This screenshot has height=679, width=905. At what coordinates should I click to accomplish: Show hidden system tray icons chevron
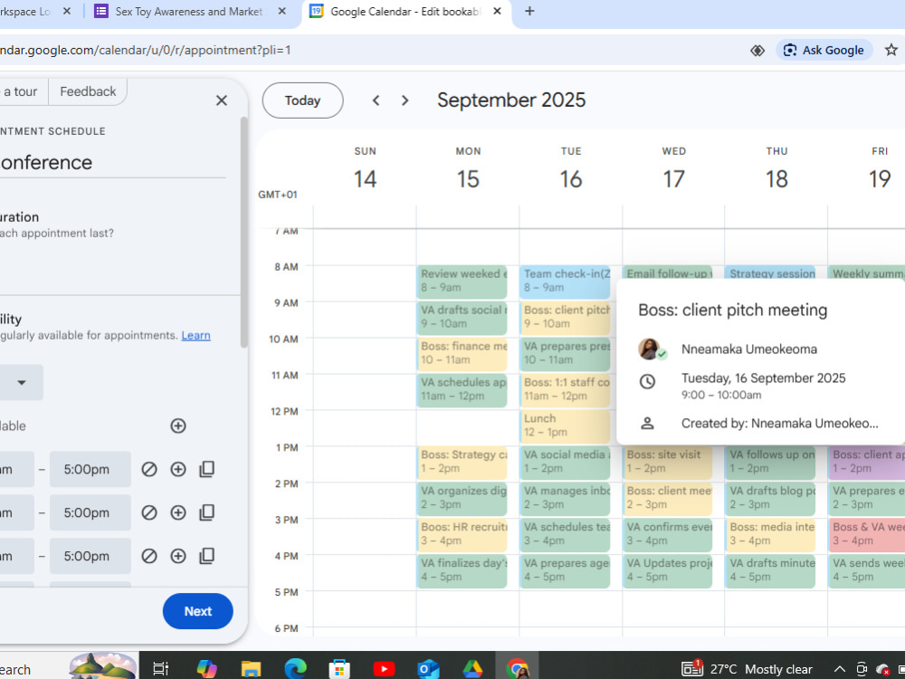[840, 669]
